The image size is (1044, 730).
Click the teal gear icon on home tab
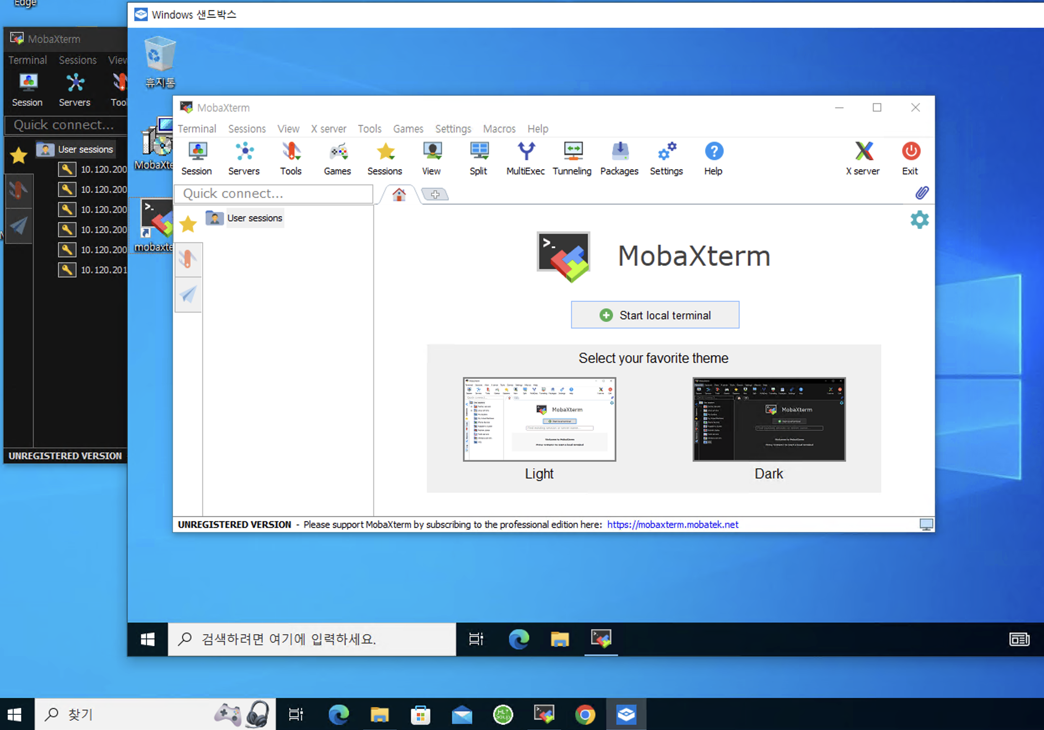point(919,220)
